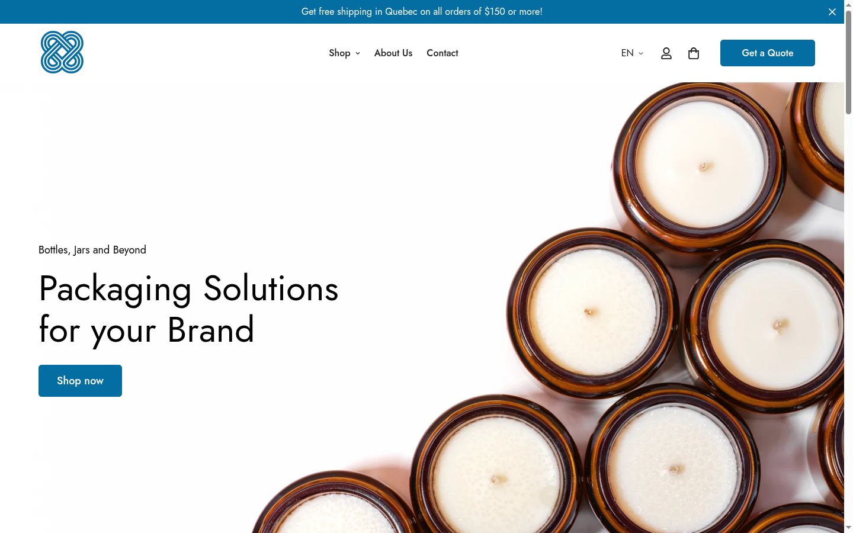The width and height of the screenshot is (853, 533).
Task: Open the account user icon
Action: pyautogui.click(x=666, y=53)
